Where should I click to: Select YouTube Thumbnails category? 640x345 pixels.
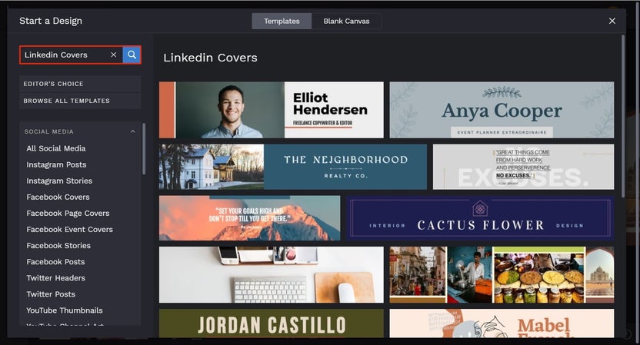coord(65,310)
